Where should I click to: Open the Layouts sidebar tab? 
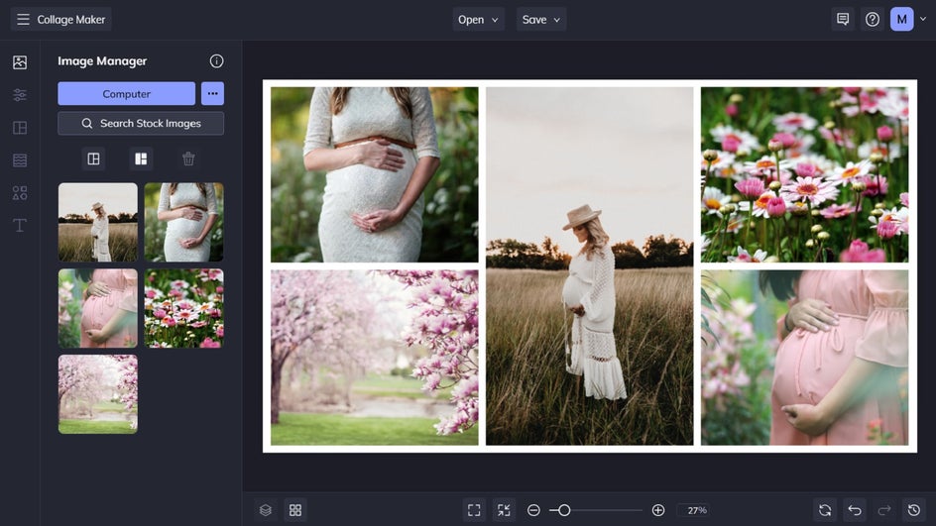20,128
